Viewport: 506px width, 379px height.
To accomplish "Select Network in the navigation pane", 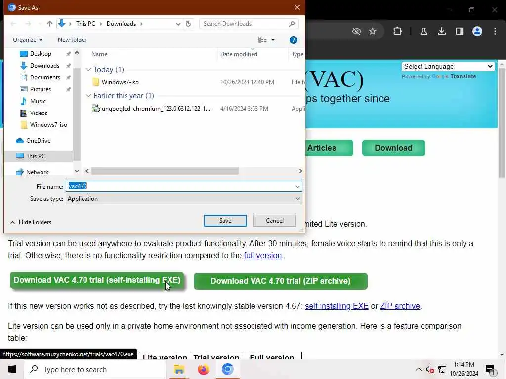I will point(37,172).
